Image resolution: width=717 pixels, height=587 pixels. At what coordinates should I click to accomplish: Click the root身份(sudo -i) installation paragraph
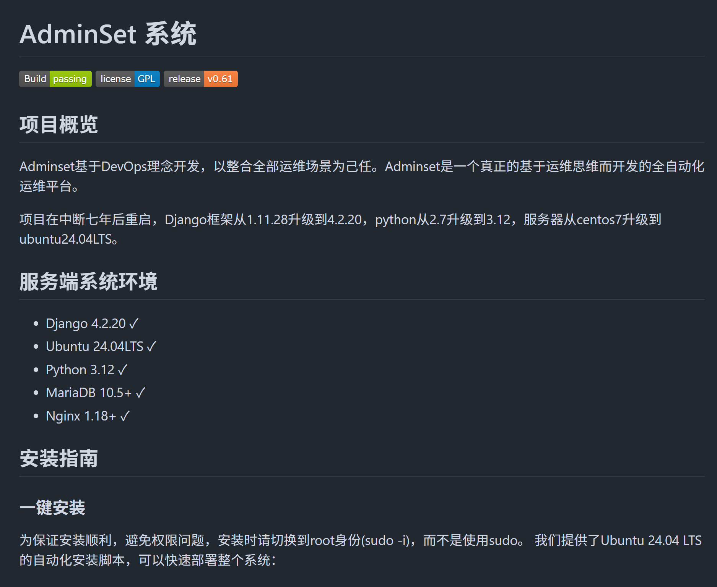tap(361, 550)
